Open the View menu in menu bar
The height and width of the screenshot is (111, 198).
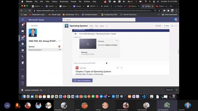47,2
